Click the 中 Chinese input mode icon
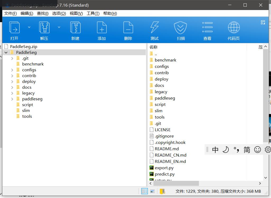Image resolution: width=271 pixels, height=198 pixels. (215, 150)
